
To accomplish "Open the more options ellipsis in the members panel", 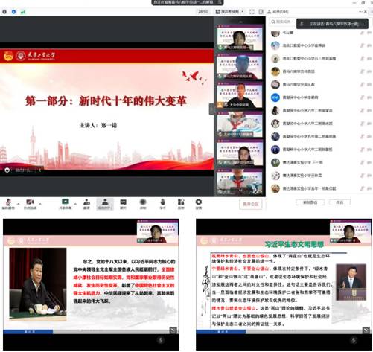I will tap(360, 12).
